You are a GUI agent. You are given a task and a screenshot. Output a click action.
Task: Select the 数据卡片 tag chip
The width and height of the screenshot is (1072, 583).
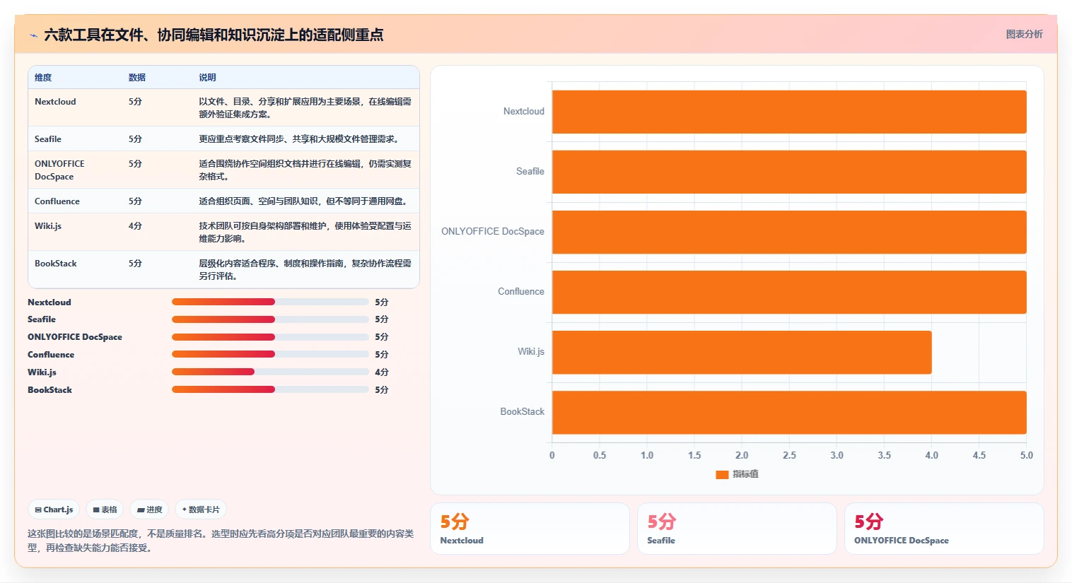point(201,510)
